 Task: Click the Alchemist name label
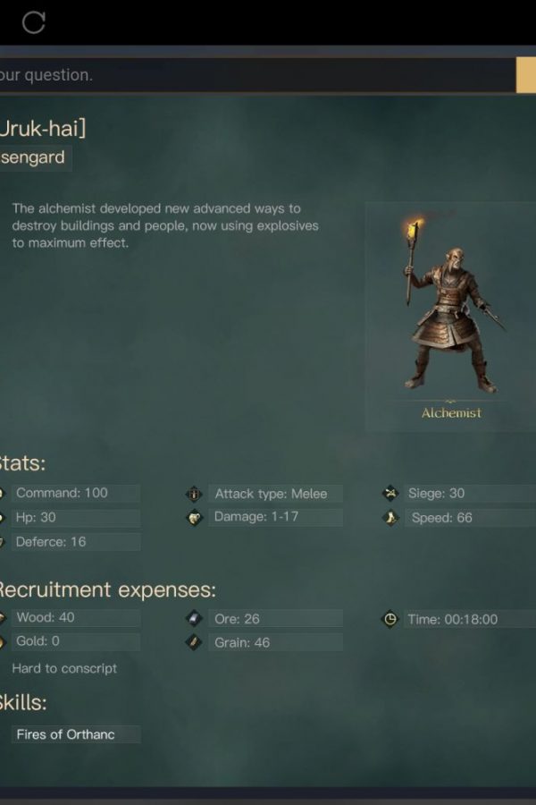coord(451,413)
